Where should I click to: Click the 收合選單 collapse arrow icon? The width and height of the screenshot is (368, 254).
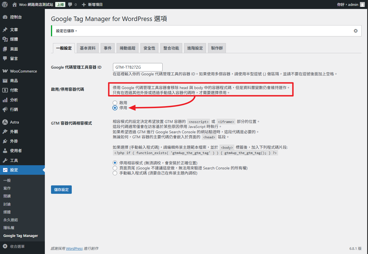click(5, 246)
